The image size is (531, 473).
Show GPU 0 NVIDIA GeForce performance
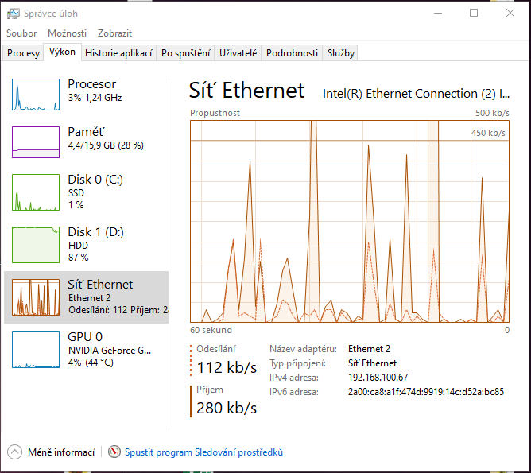(x=36, y=349)
